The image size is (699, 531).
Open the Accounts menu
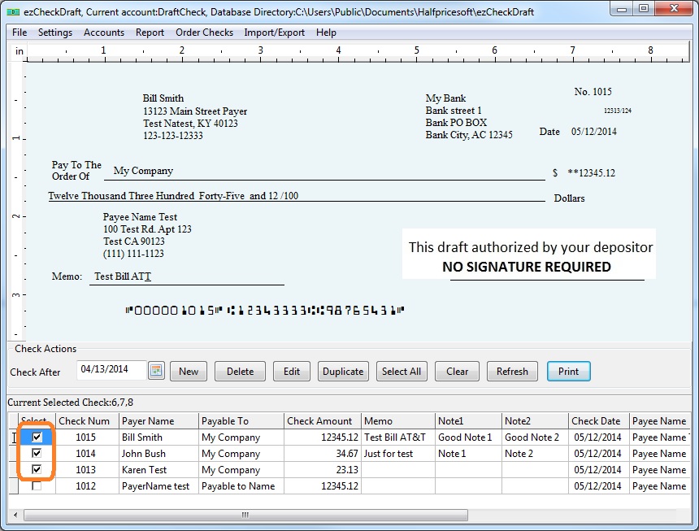pos(104,33)
